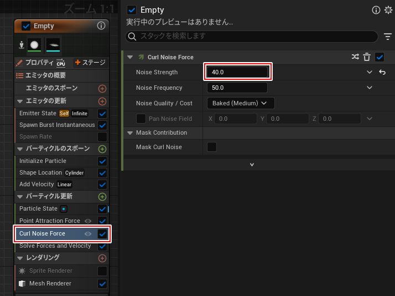The width and height of the screenshot is (395, 296).
Task: Select the Mesh Renderer row
Action: 62,284
